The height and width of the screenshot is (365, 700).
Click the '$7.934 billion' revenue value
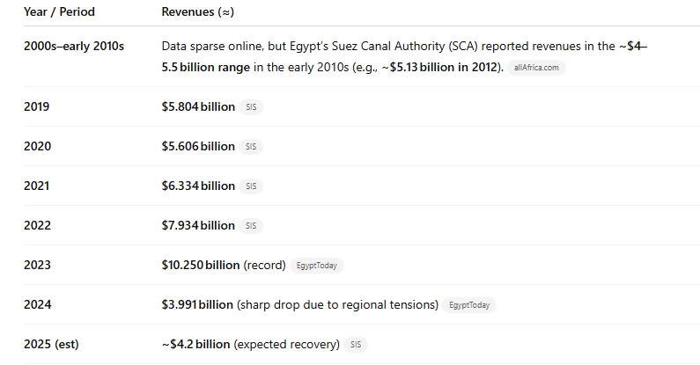pos(198,225)
